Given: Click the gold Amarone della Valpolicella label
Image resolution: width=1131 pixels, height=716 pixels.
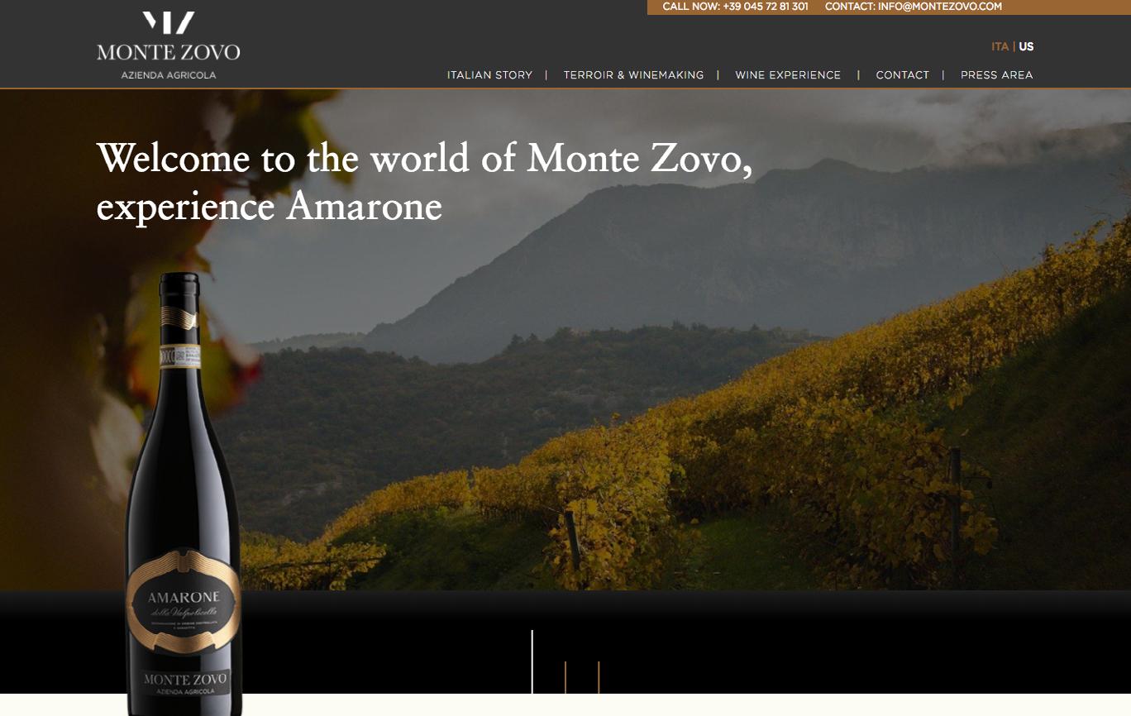Looking at the screenshot, I should pos(184,601).
